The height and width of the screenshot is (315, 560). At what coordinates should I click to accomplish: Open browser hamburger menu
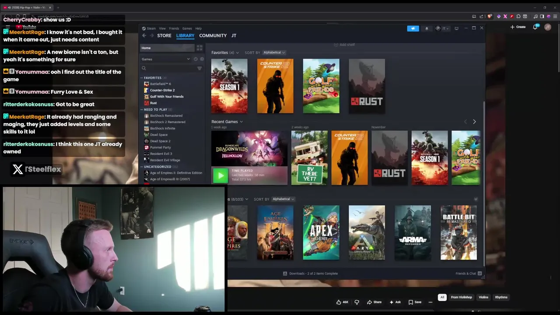coord(555,16)
